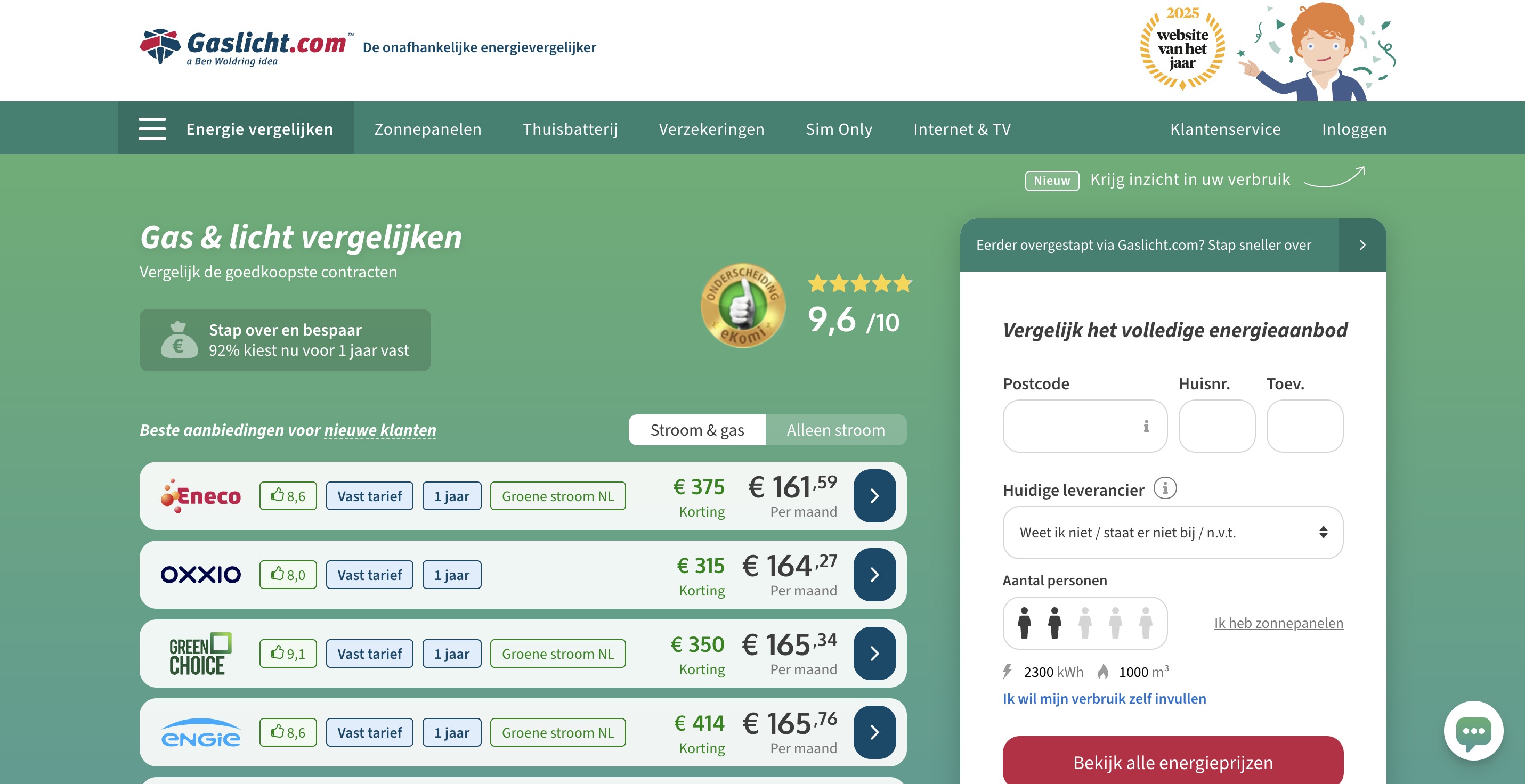This screenshot has height=784, width=1525.
Task: Click Ik heb zonnepanelen link
Action: (1279, 623)
